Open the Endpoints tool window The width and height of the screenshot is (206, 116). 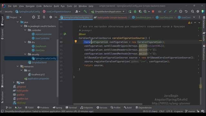(x=87, y=108)
